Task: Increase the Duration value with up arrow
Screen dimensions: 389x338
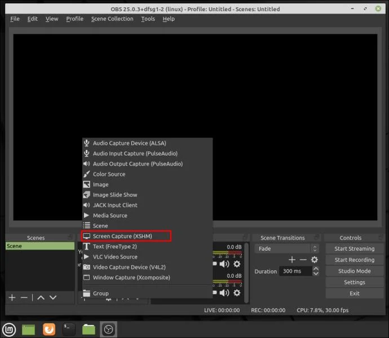Action: [316, 269]
